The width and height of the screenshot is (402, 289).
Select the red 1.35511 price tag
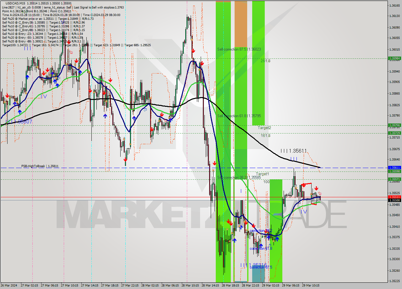(394, 197)
